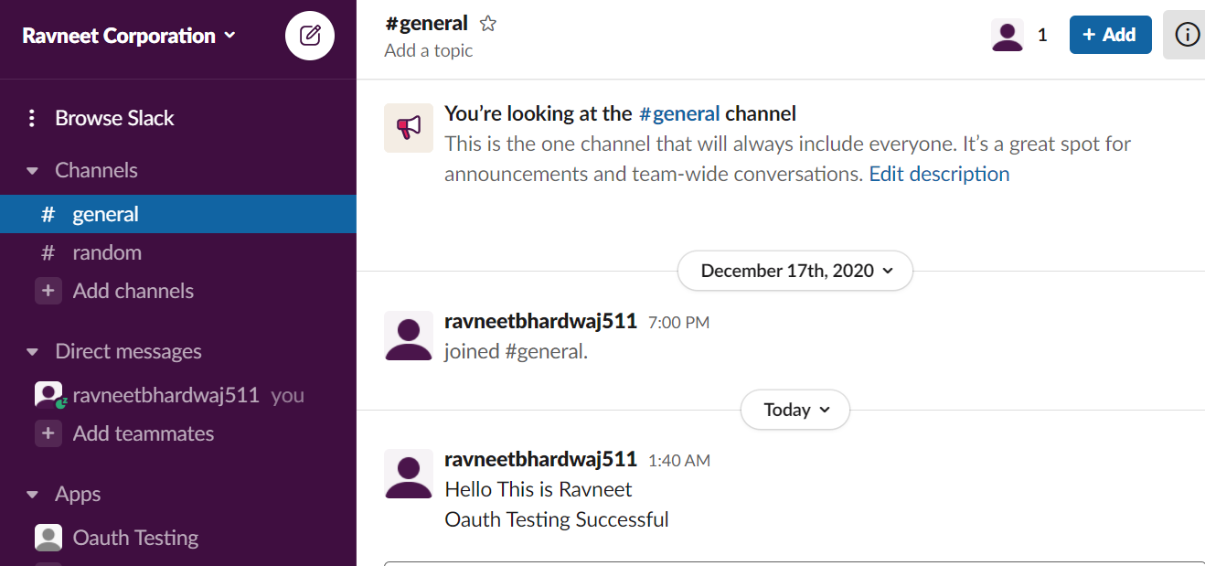Select the general channel in sidebar
Viewport: 1205px width, 566px height.
pos(105,214)
